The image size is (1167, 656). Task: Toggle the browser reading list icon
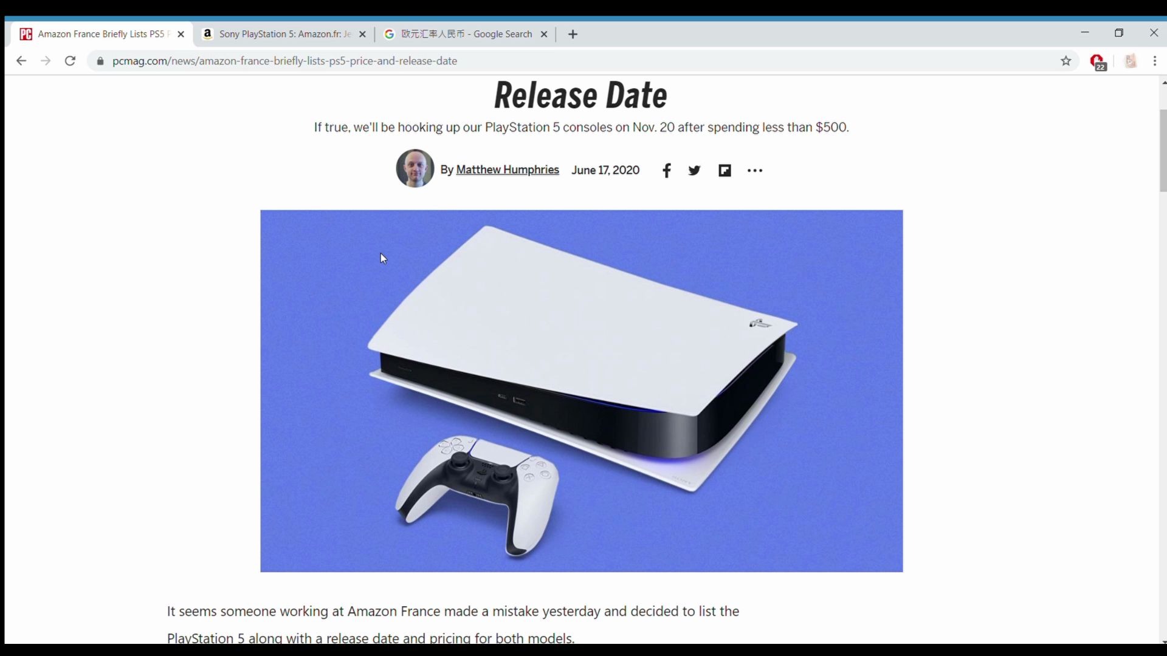pos(1130,61)
